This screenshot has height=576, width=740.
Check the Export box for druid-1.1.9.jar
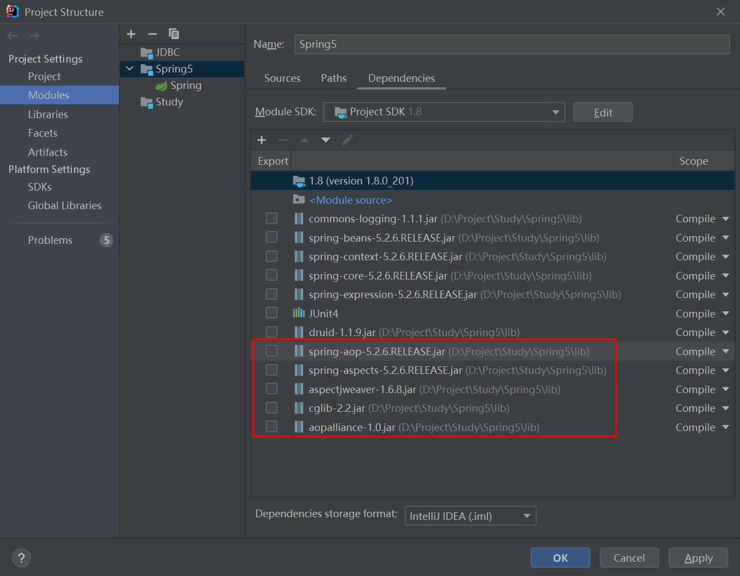point(272,332)
